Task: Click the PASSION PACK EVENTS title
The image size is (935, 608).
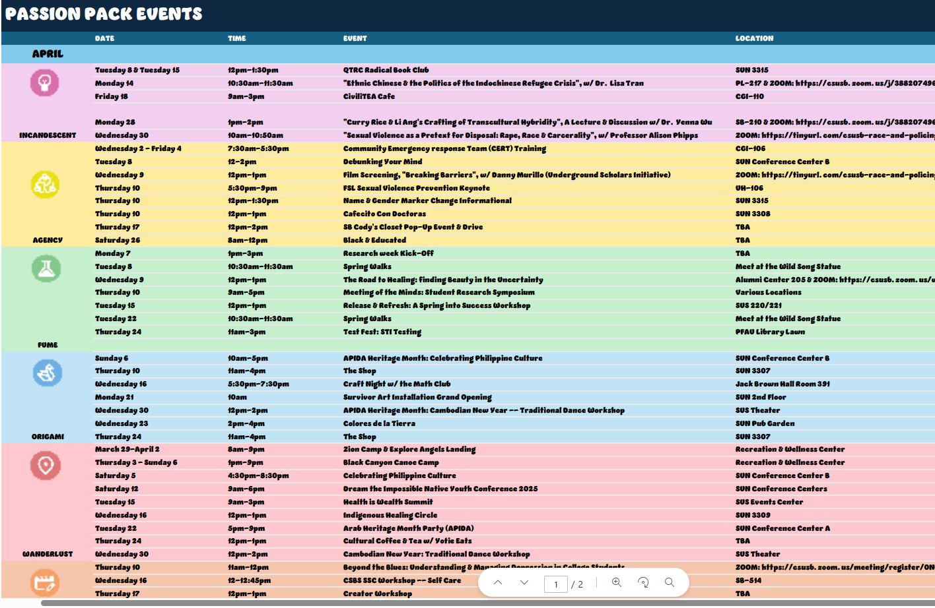Action: tap(104, 14)
